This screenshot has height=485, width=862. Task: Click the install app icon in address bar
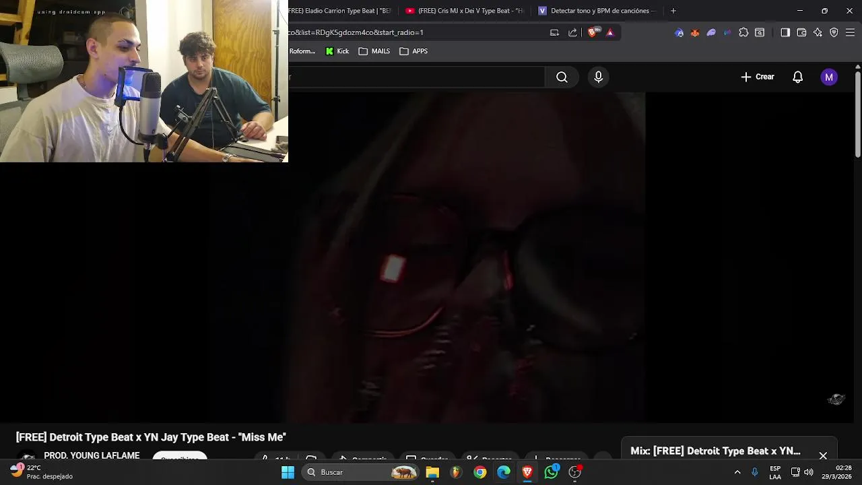554,32
